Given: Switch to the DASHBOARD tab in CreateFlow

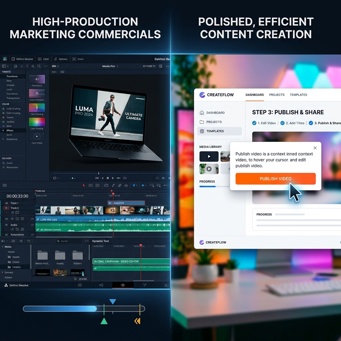Looking at the screenshot, I should [255, 95].
